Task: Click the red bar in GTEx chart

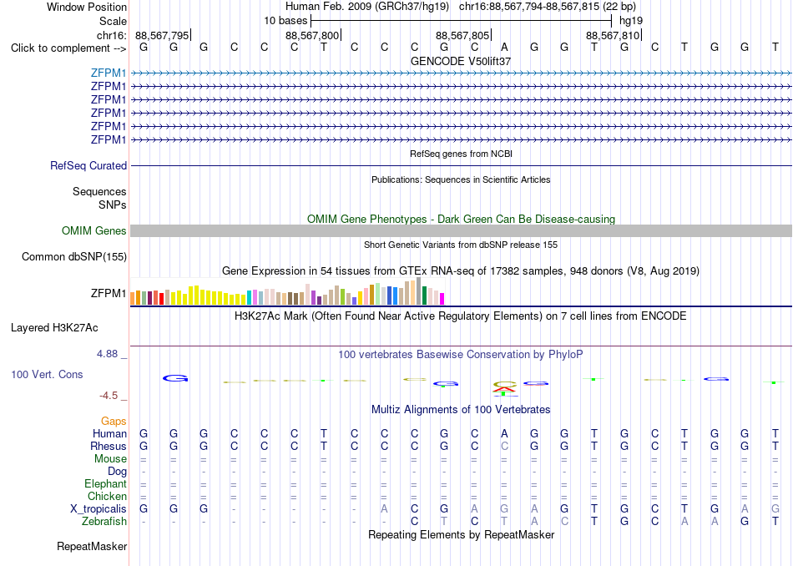Action: pyautogui.click(x=161, y=298)
